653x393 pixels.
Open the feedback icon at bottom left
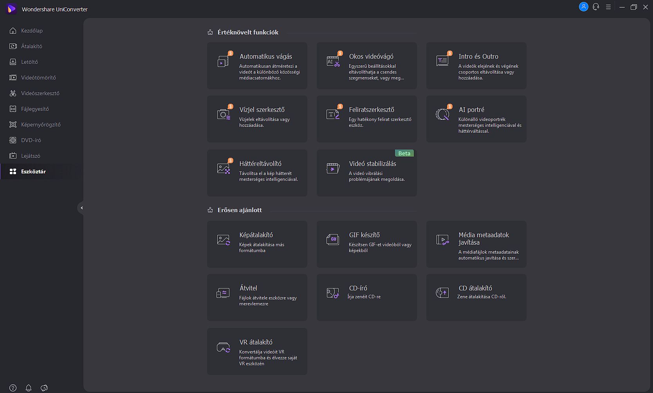click(44, 388)
